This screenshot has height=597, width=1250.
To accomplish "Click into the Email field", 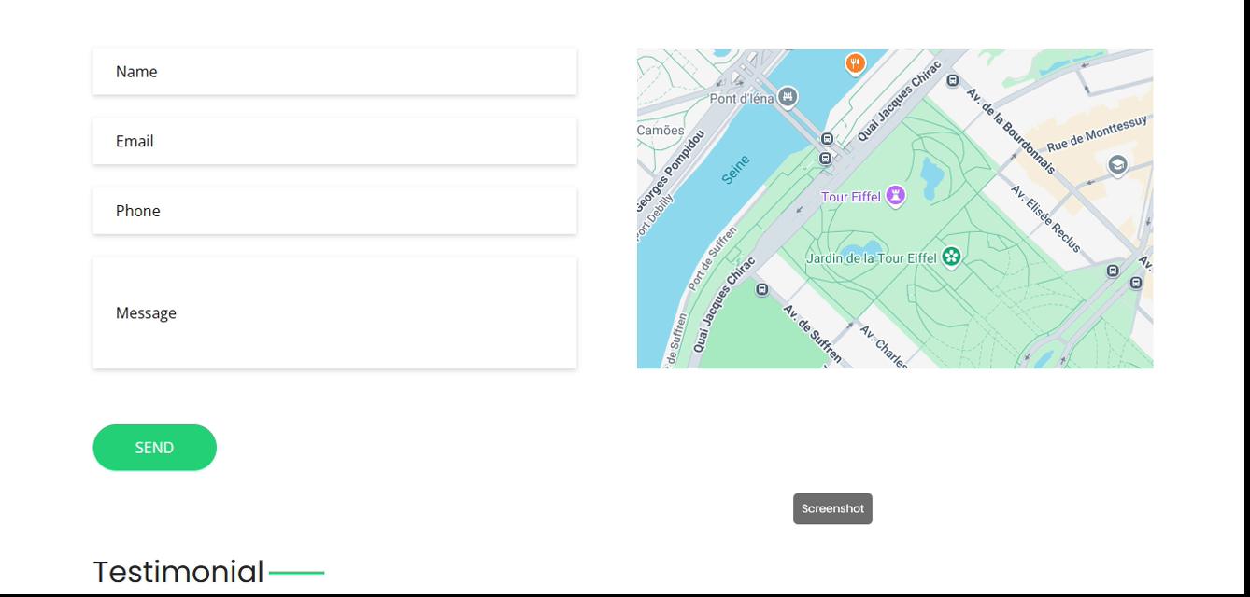I will coord(334,141).
